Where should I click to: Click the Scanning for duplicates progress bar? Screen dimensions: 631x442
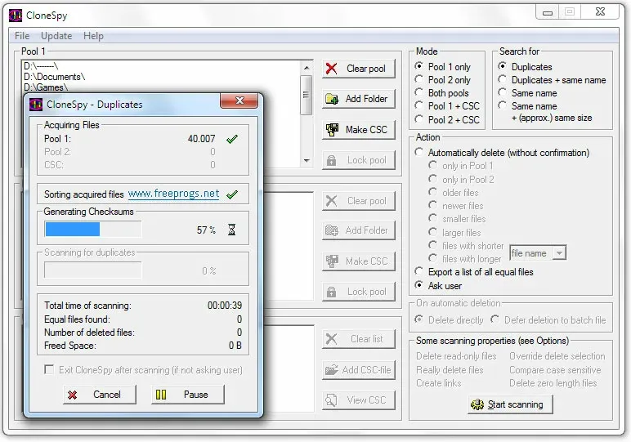93,270
